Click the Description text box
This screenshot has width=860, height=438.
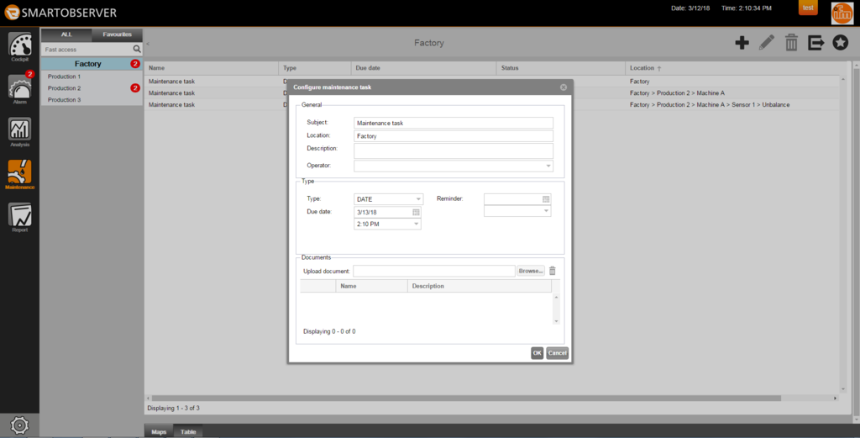click(453, 150)
